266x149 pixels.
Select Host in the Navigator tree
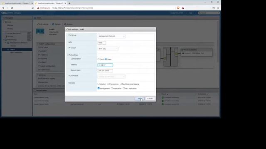tap(9, 22)
